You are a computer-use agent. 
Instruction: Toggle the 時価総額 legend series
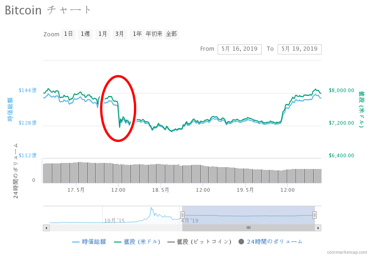click(89, 242)
